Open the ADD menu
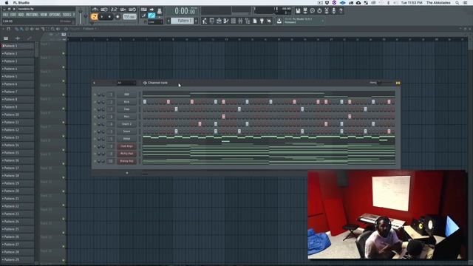 (21, 15)
